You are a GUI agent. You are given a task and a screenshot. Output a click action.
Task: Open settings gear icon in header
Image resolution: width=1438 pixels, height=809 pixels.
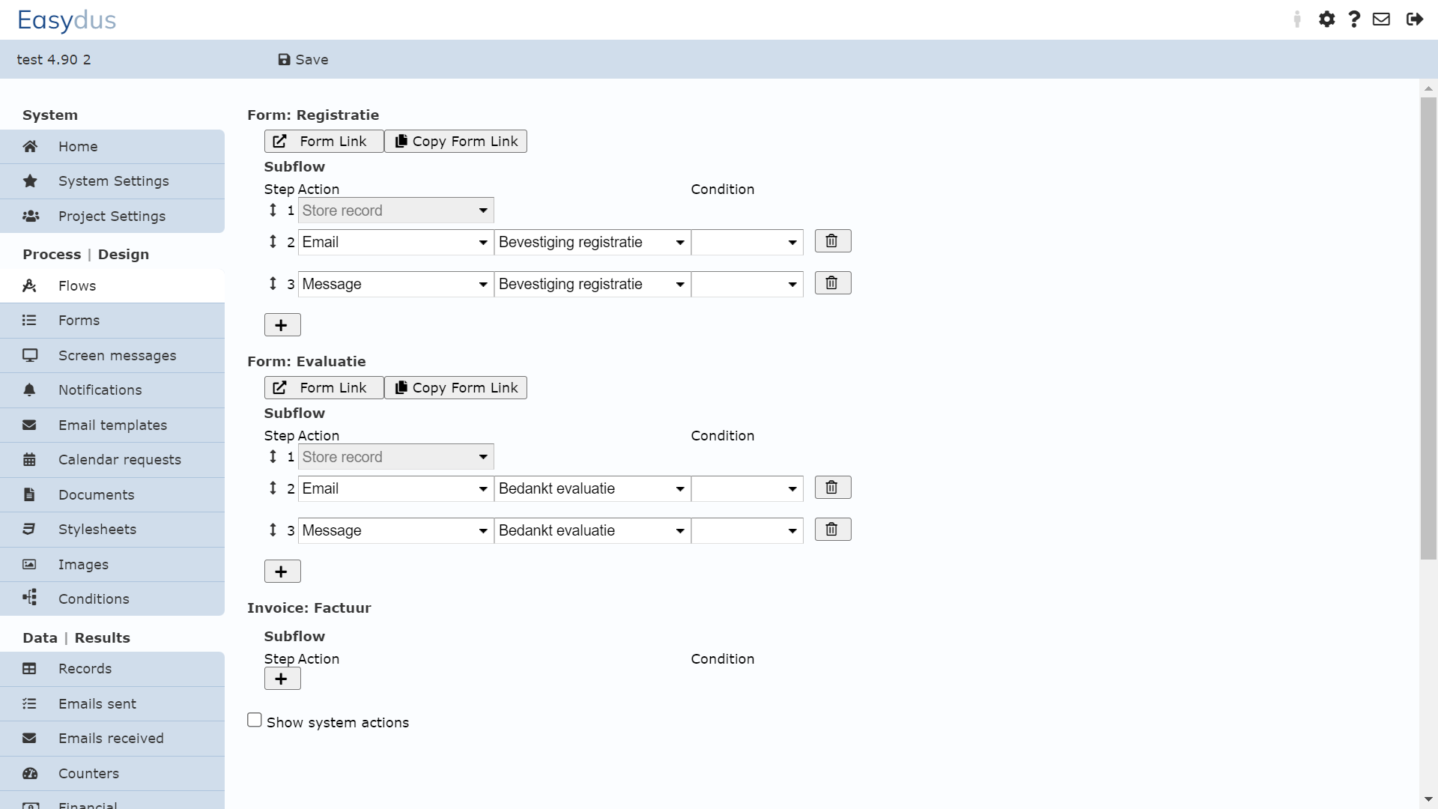1326,19
